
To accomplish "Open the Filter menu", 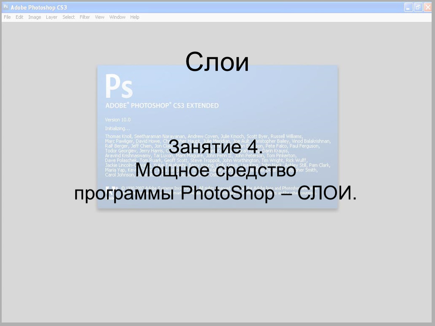I will [x=85, y=17].
